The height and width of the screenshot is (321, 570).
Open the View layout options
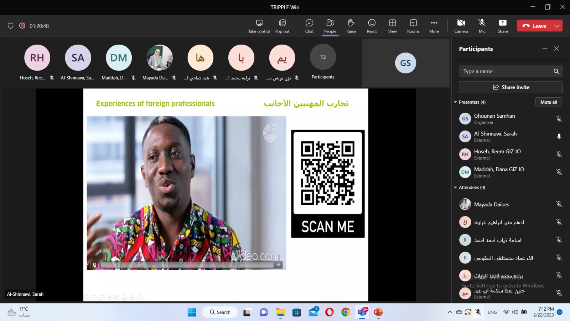tap(392, 26)
